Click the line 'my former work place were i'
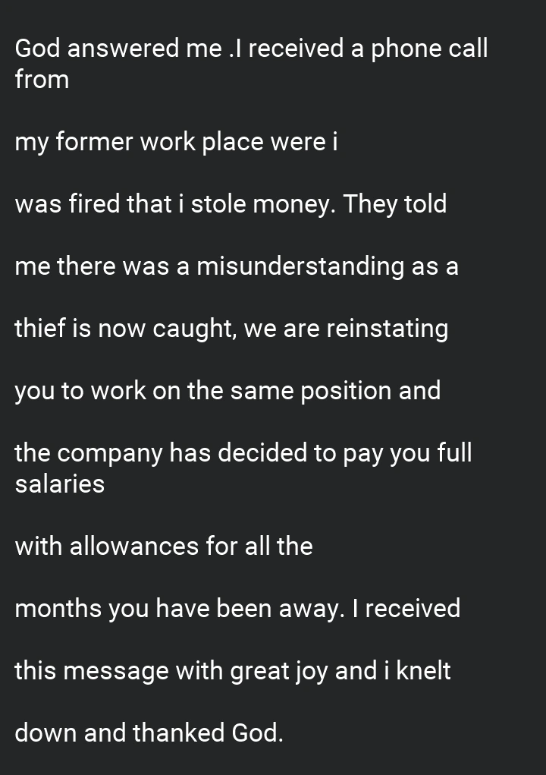The width and height of the screenshot is (546, 775). [176, 143]
